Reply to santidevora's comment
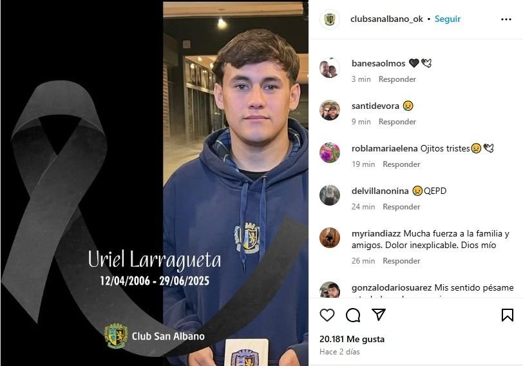Image resolution: width=523 pixels, height=366 pixels. (397, 122)
